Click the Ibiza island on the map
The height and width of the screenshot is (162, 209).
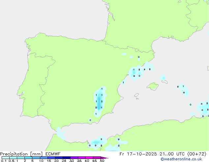tap(136, 95)
